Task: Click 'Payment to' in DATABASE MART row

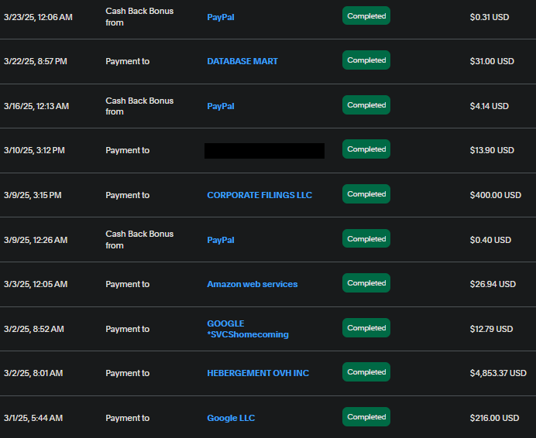Action: point(128,61)
